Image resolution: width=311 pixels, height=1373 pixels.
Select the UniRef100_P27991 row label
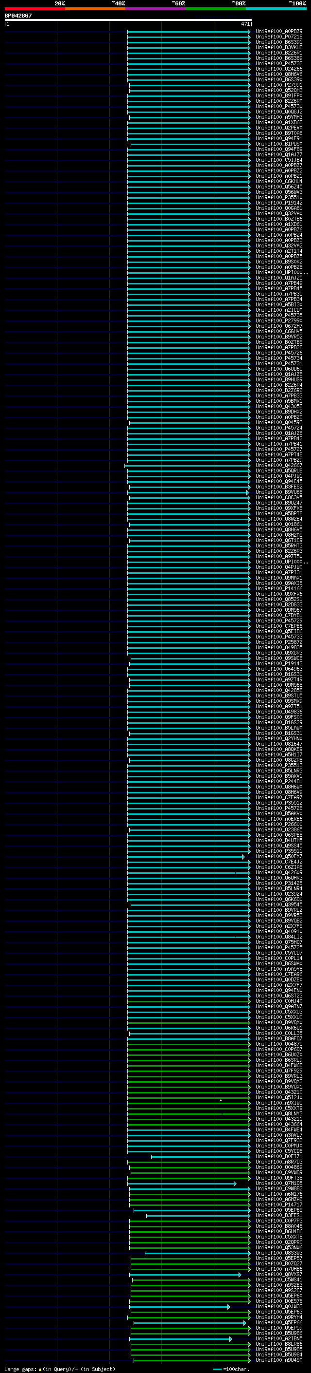point(279,85)
